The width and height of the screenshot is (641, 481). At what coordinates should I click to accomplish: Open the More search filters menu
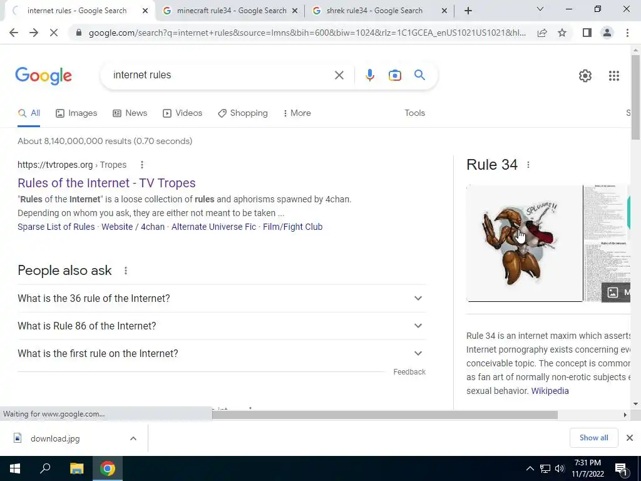click(x=297, y=113)
